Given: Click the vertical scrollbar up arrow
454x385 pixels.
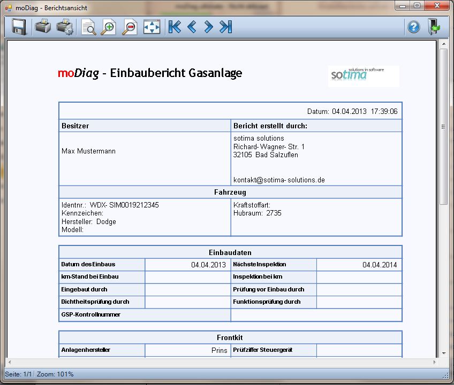Looking at the screenshot, I should 443,43.
